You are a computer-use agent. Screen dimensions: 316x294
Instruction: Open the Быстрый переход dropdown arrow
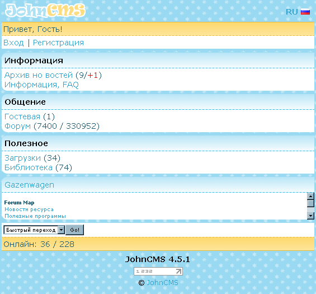[61, 230]
